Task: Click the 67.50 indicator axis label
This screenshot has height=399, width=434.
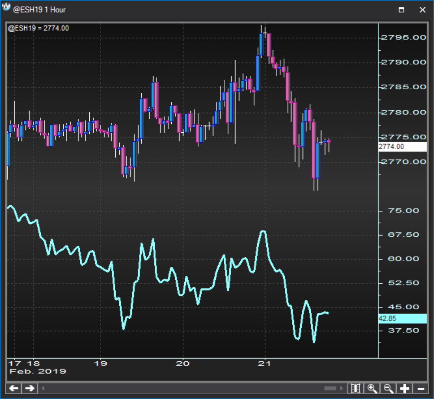Action: pos(404,235)
